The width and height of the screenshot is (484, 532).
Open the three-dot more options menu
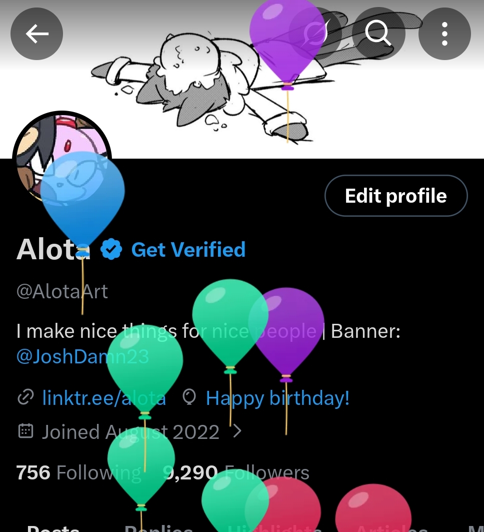click(444, 34)
